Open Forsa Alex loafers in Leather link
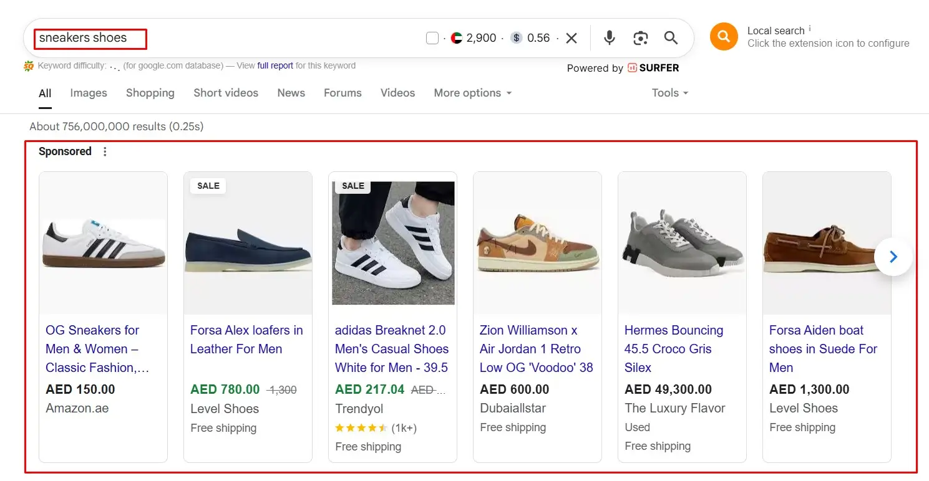This screenshot has height=481, width=929. coord(246,340)
